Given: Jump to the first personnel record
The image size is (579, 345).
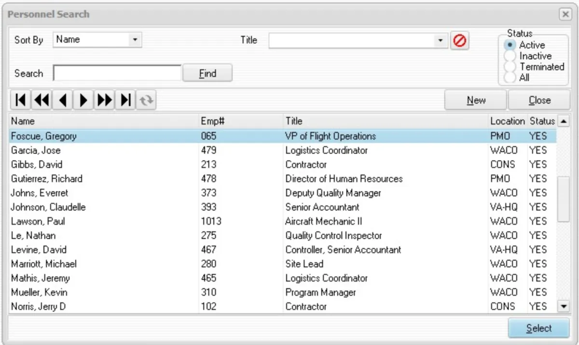Looking at the screenshot, I should [x=20, y=100].
